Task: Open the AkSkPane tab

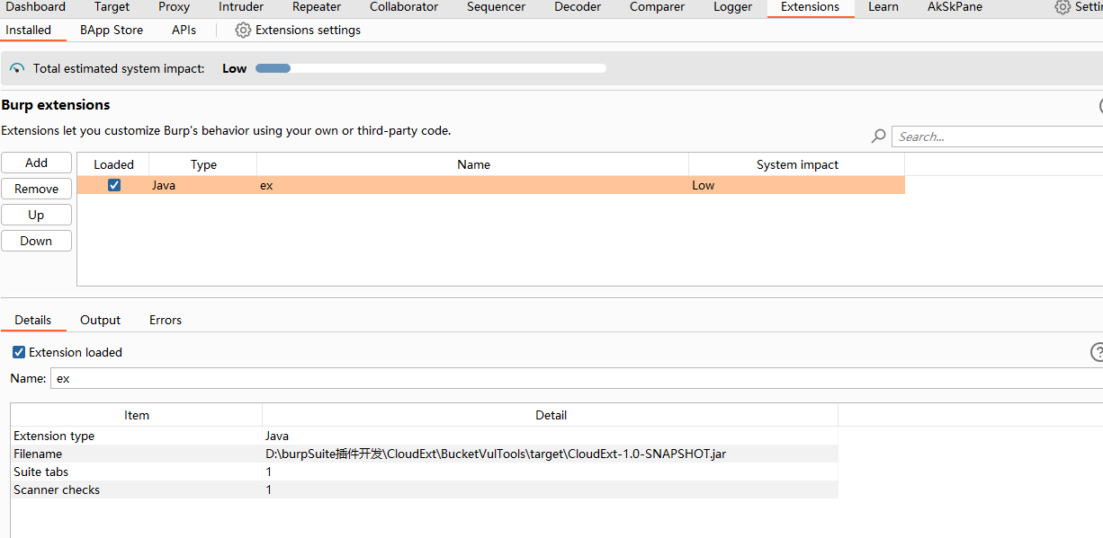Action: point(955,7)
